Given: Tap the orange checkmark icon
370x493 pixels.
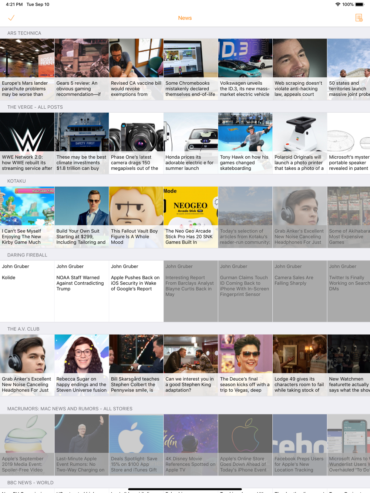Looking at the screenshot, I should 11,18.
